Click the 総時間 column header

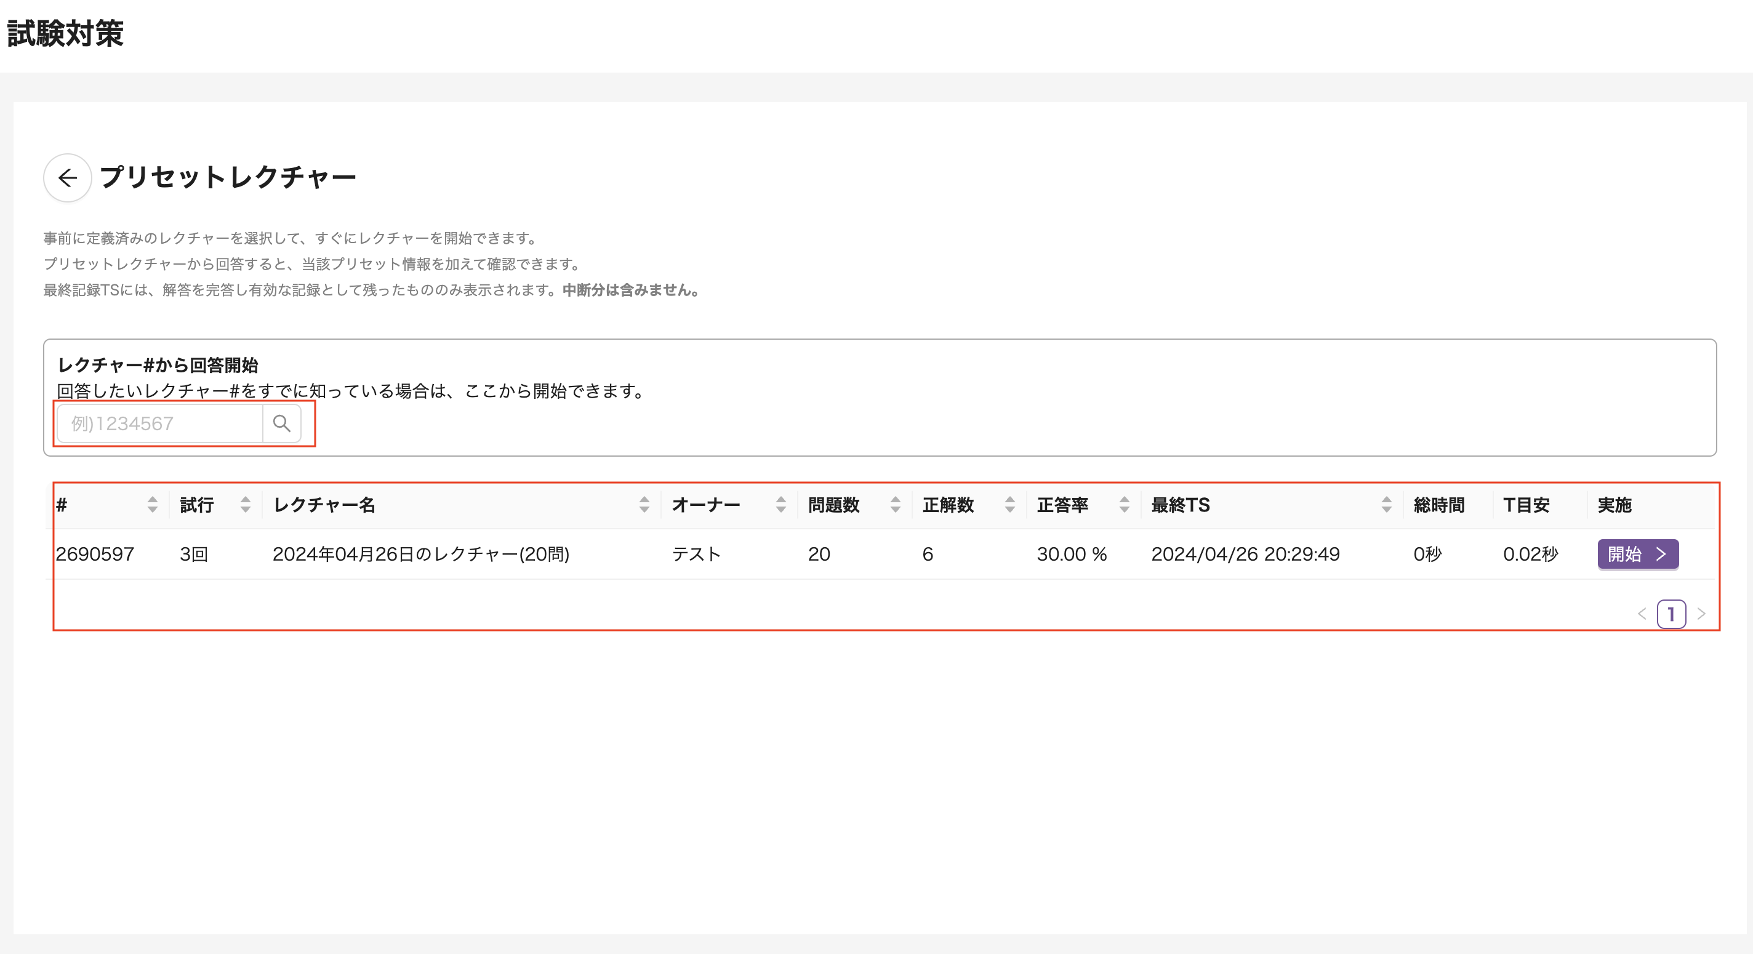pos(1438,505)
